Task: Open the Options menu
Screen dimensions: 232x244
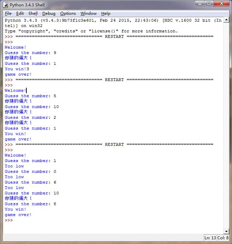Action: click(68, 14)
